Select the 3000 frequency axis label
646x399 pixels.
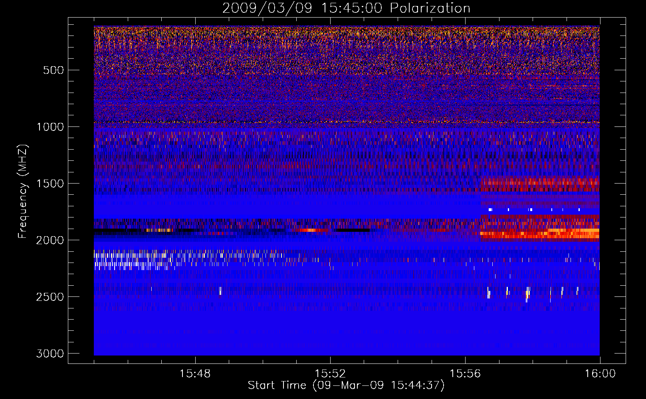pos(50,354)
